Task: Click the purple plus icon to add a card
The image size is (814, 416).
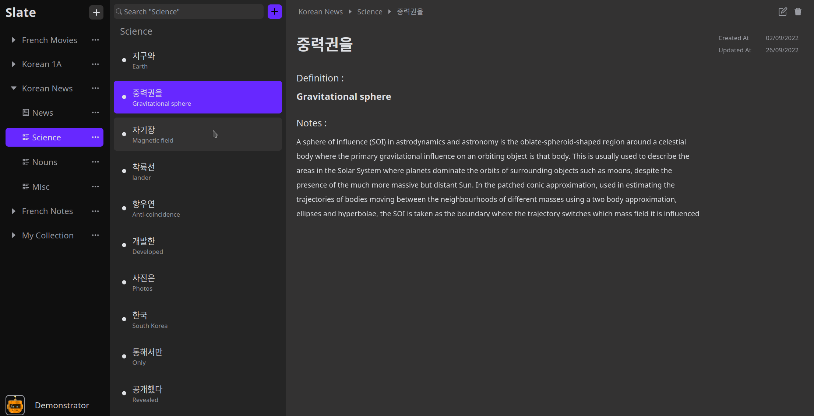Action: (275, 11)
